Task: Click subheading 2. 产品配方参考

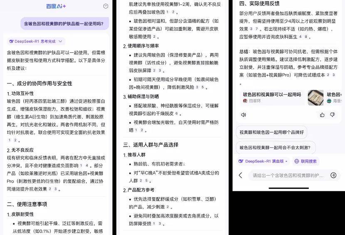Action: click(139, 190)
